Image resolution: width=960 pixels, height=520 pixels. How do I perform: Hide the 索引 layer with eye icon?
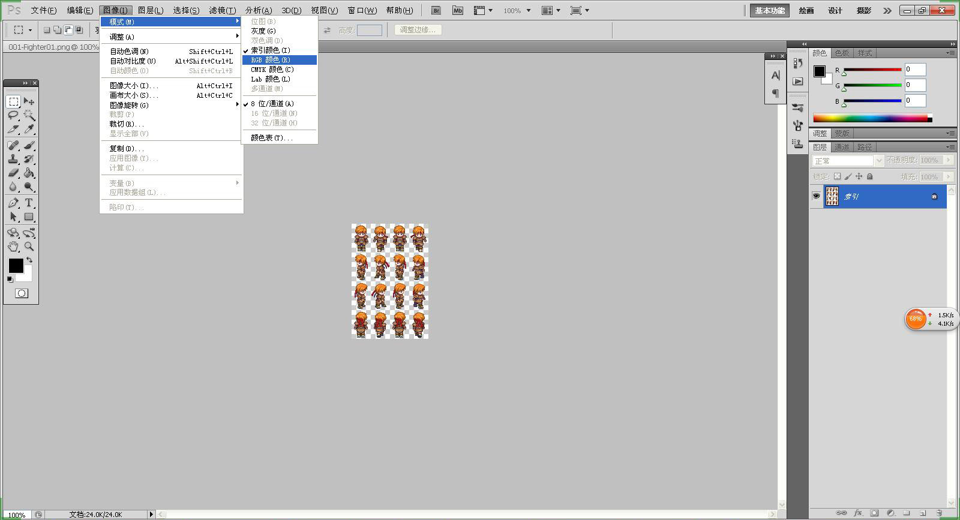tap(816, 196)
